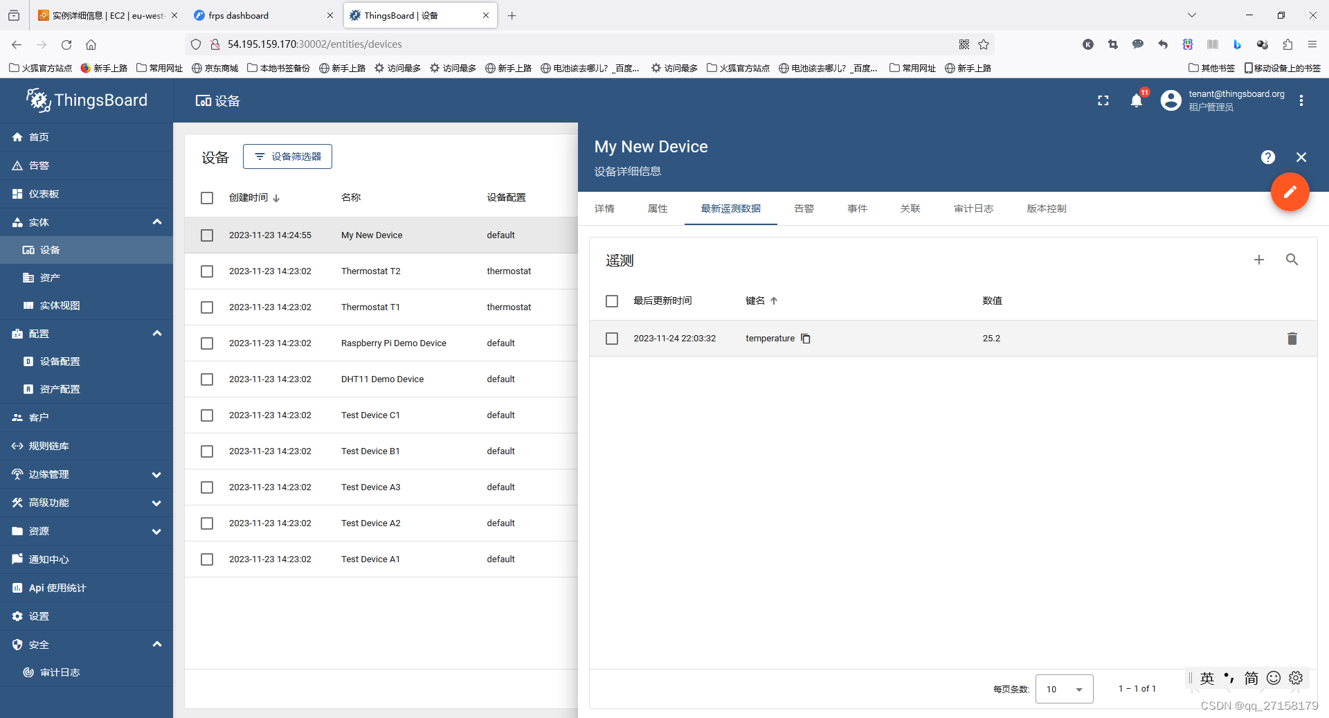This screenshot has height=718, width=1329.
Task: Expand the 资源 sidebar section
Action: pyautogui.click(x=156, y=532)
